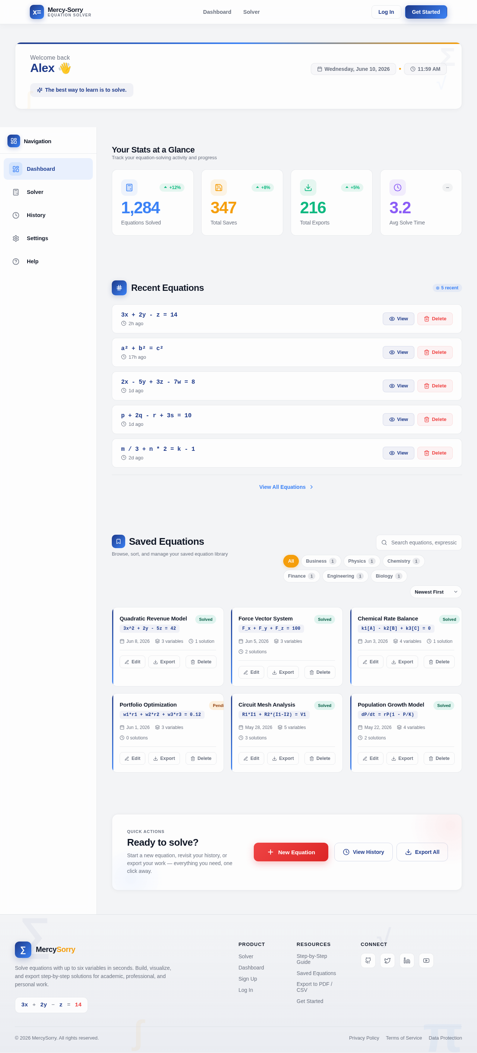Open View All Equations link

(286, 487)
